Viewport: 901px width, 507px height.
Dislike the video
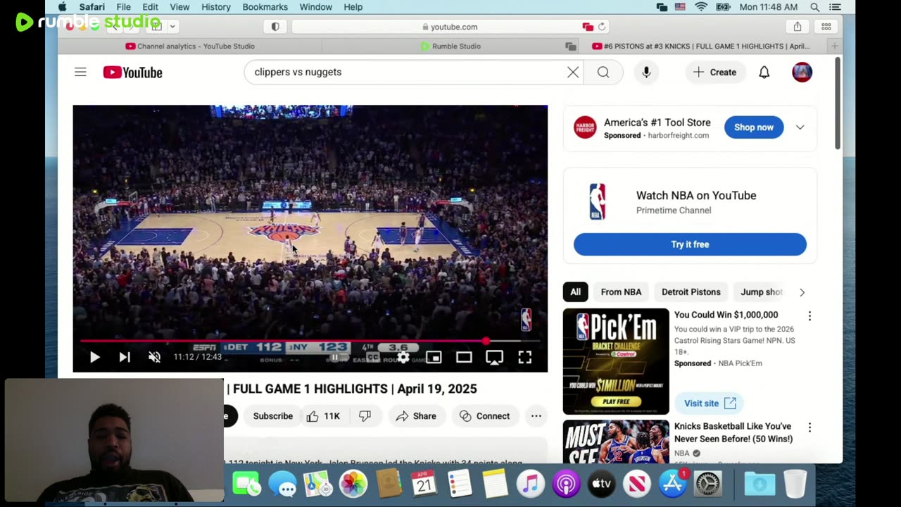[365, 416]
